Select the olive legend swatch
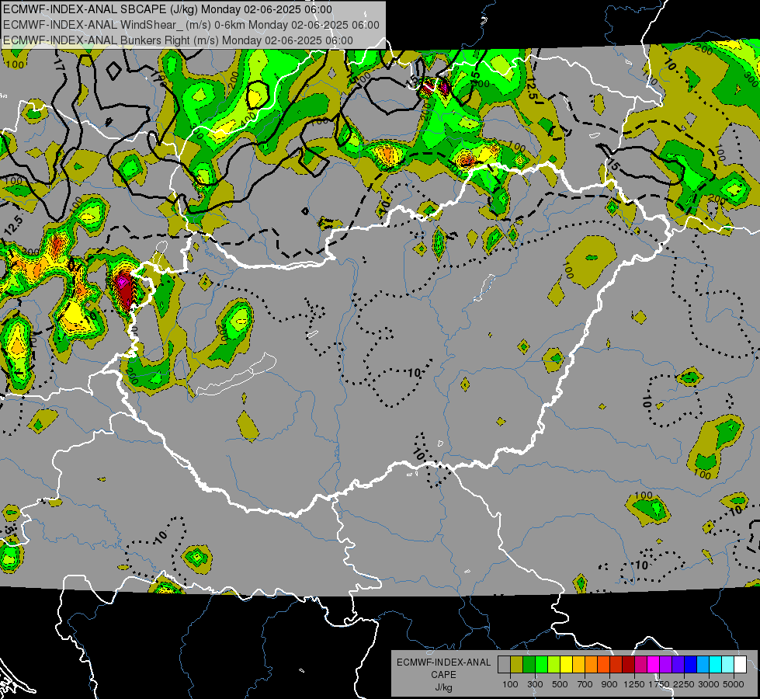 click(517, 665)
